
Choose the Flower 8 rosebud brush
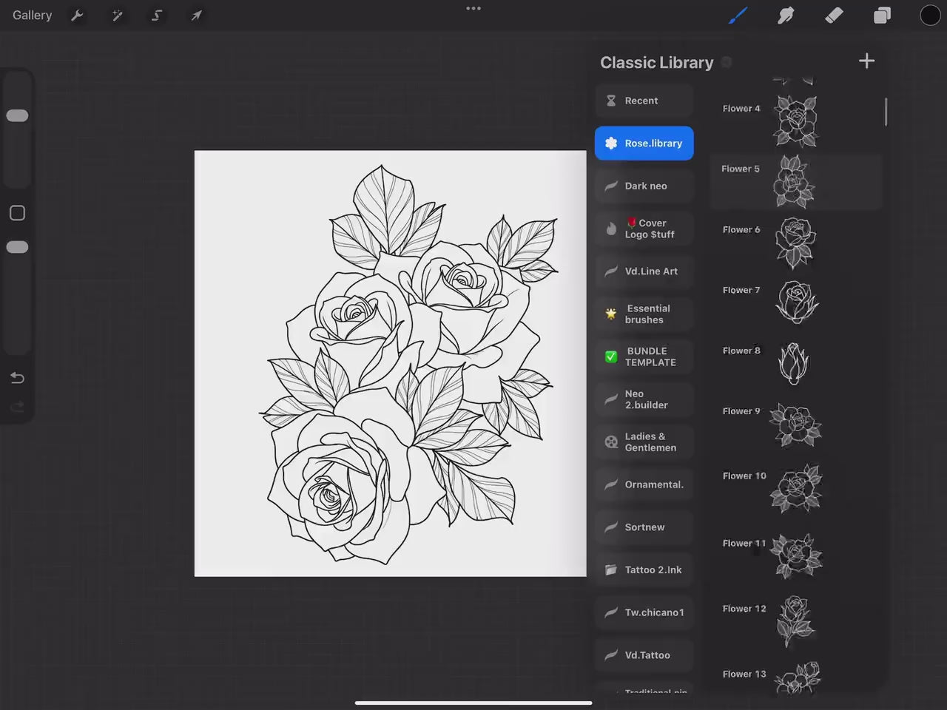click(x=796, y=364)
